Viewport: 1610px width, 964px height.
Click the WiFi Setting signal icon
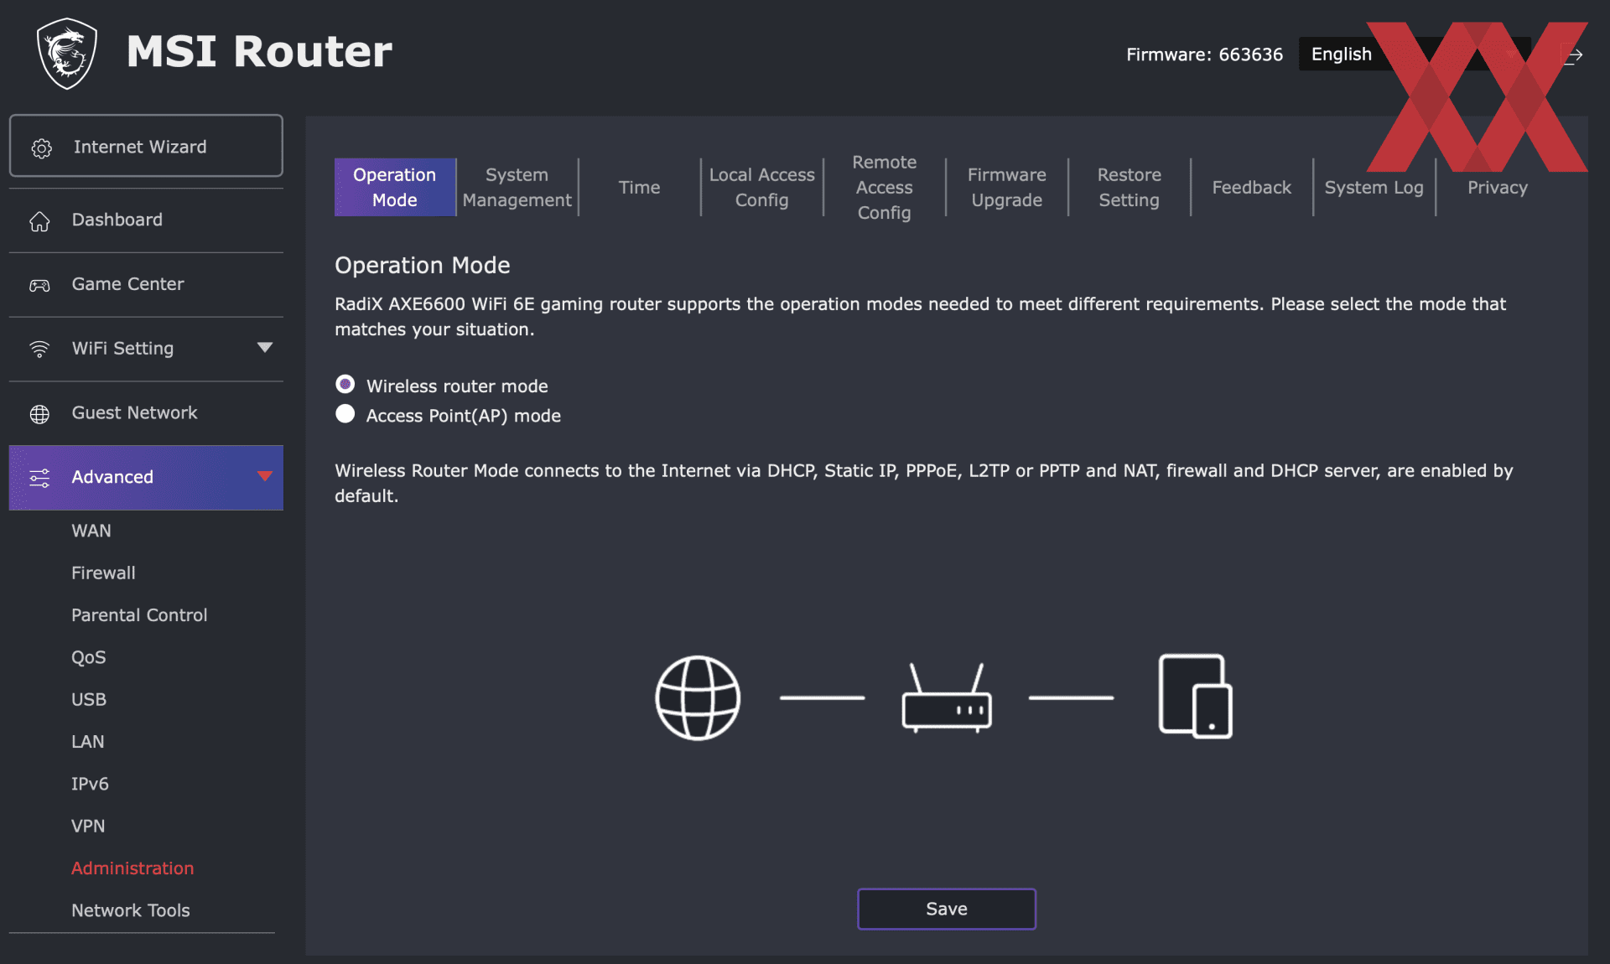pos(39,349)
